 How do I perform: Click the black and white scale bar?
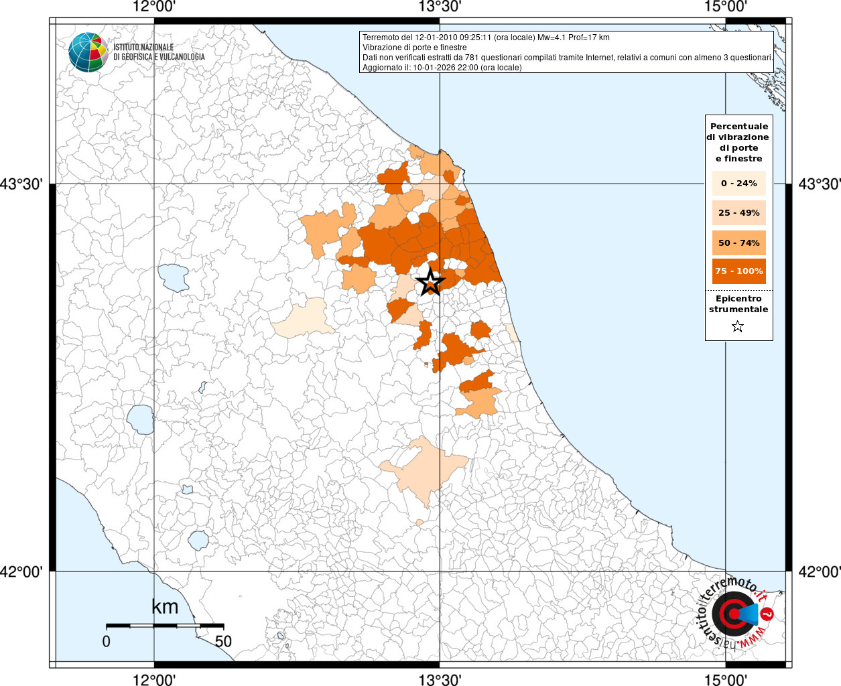coord(165,626)
